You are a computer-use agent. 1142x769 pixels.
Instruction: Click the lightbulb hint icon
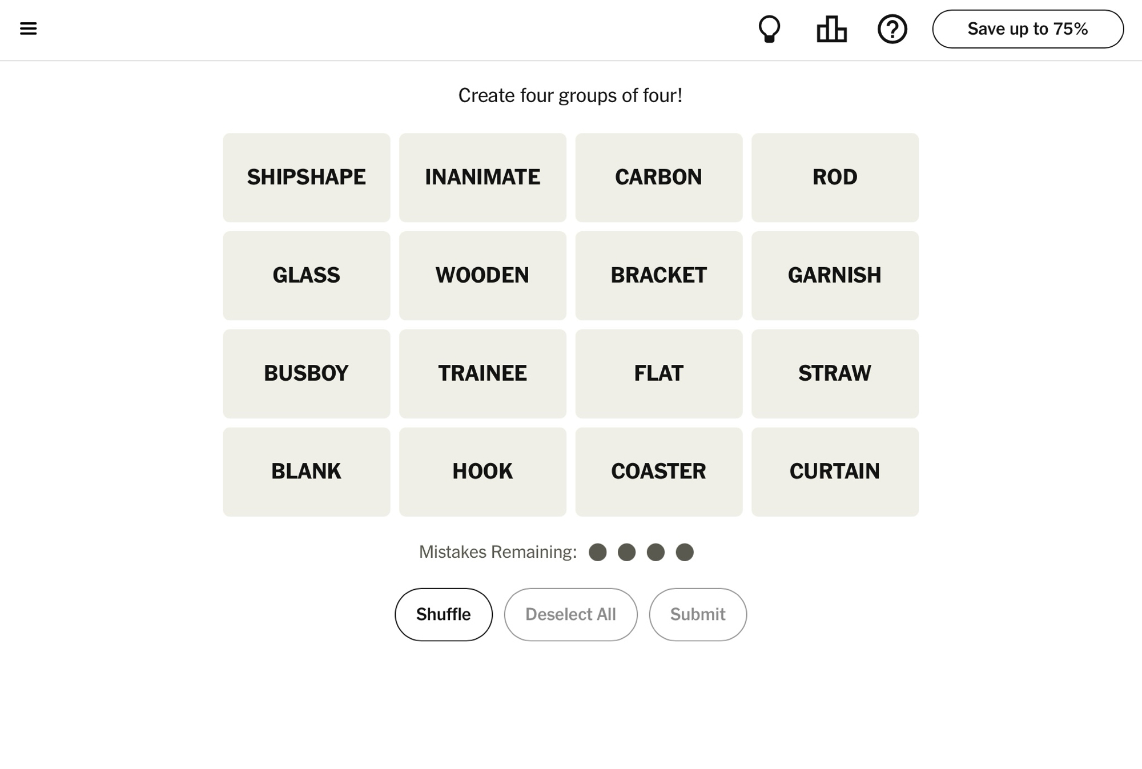click(769, 29)
